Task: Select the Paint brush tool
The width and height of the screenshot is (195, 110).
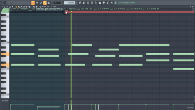Action: pos(19,7)
